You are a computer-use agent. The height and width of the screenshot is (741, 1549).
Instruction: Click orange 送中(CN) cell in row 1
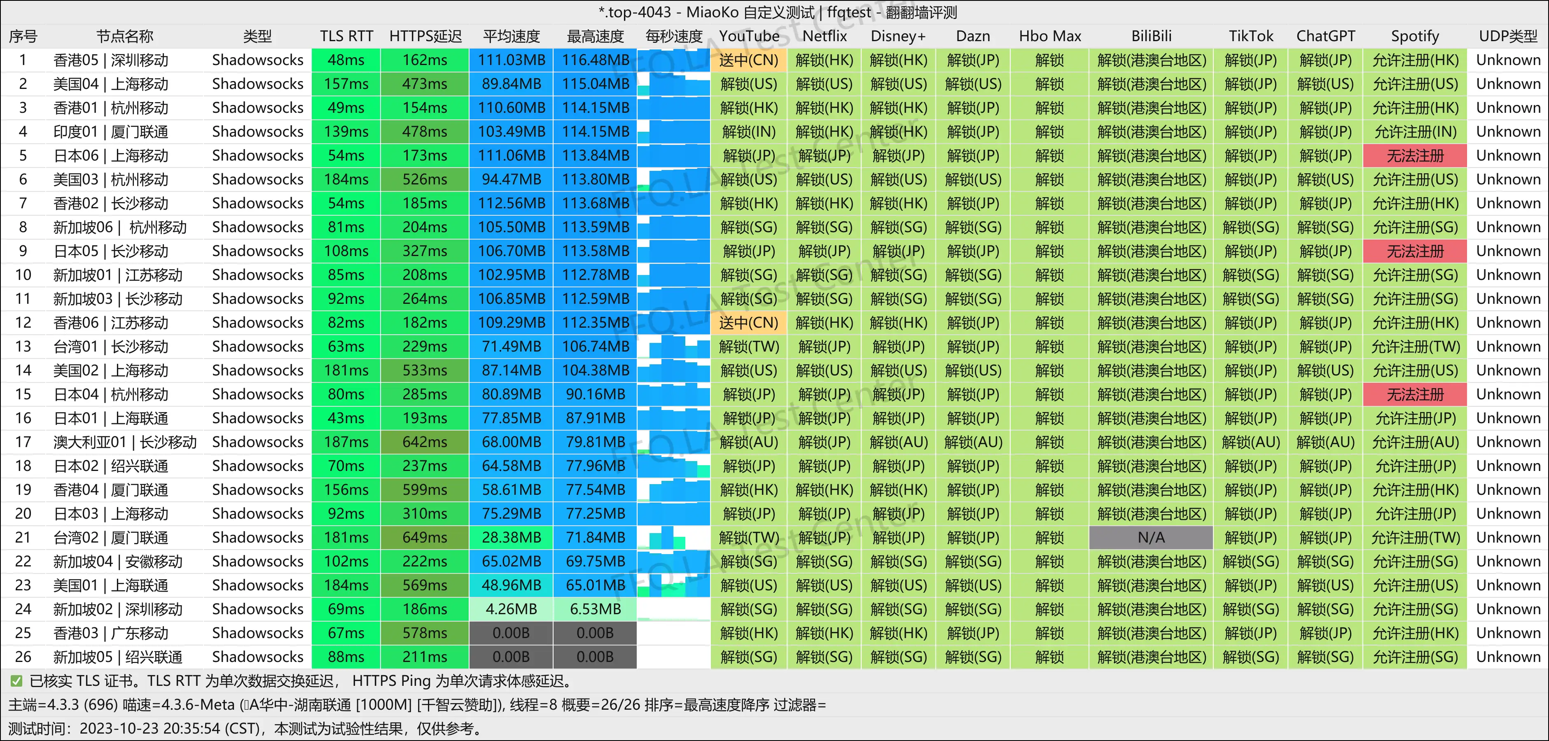click(x=749, y=60)
